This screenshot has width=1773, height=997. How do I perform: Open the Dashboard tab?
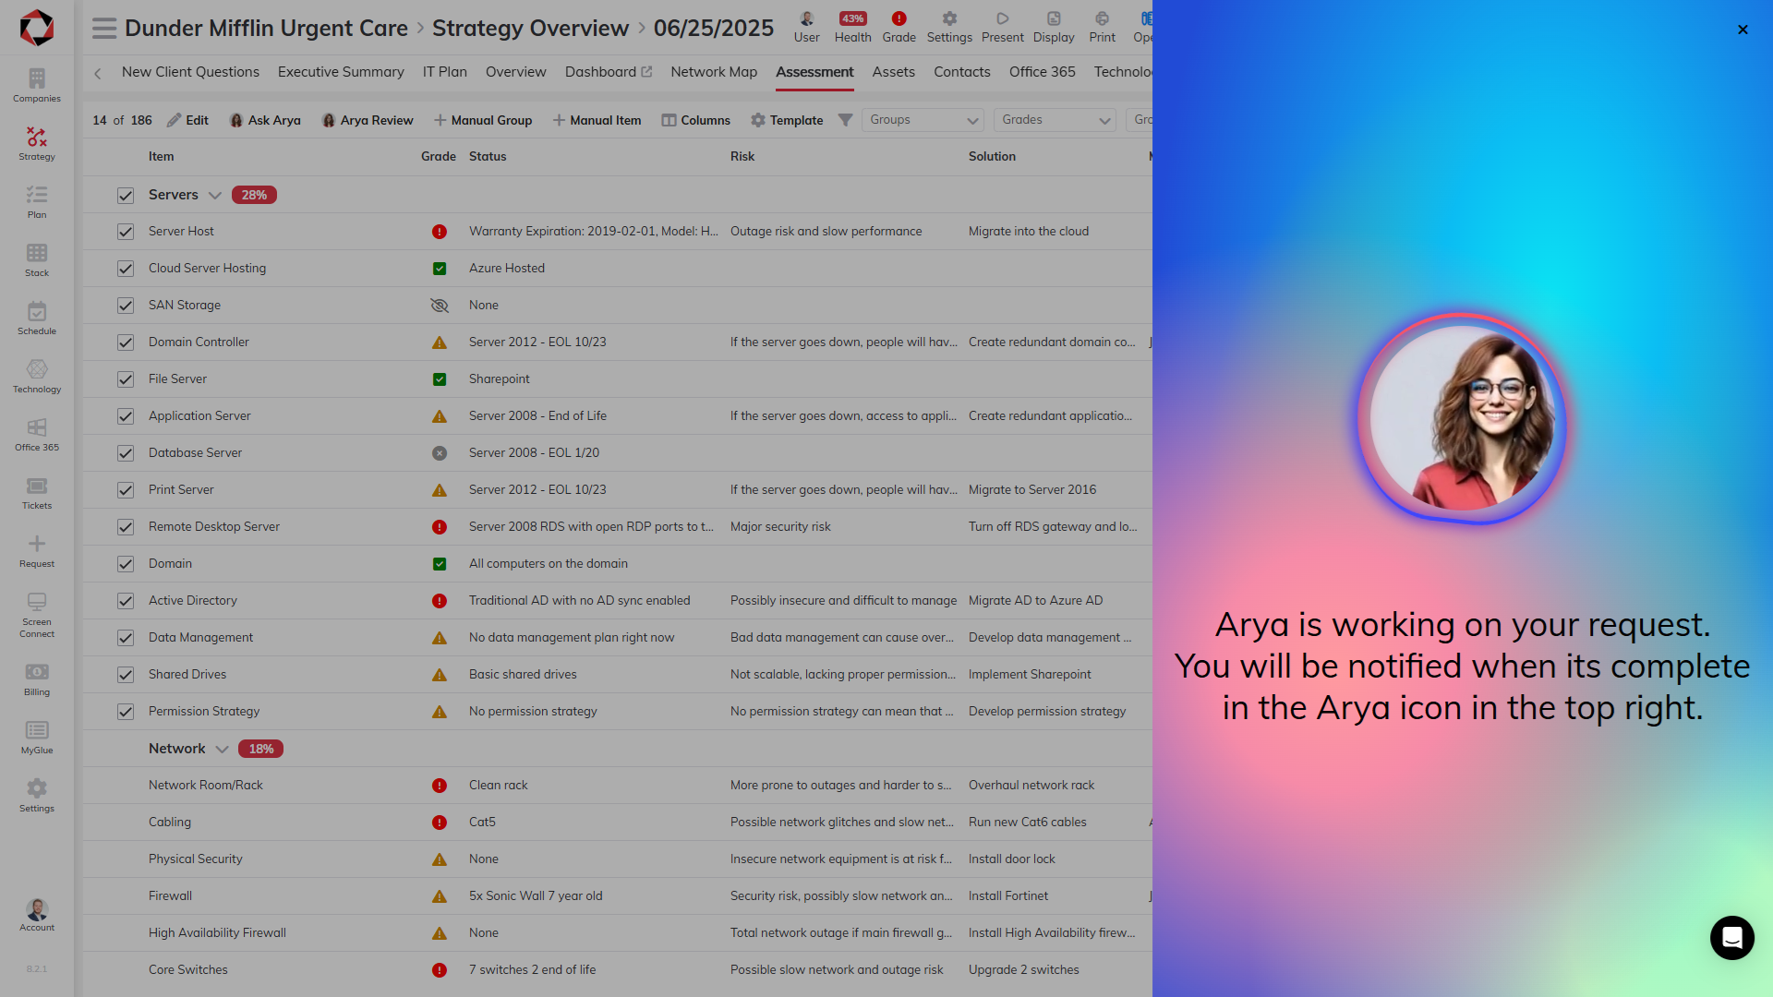point(609,72)
